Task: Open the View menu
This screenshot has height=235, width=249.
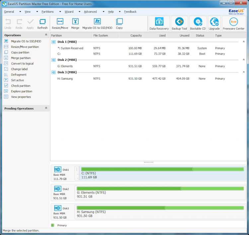Action: point(28,12)
